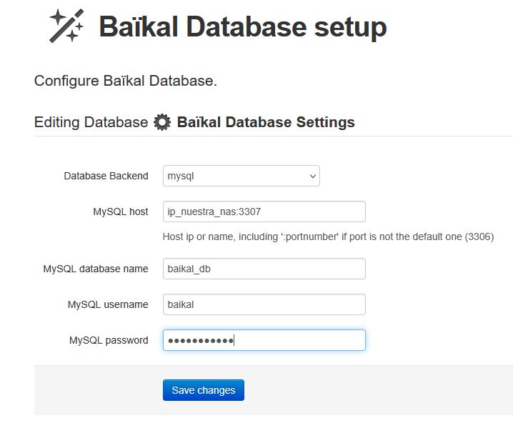Select the MySQL username text box

coord(264,304)
